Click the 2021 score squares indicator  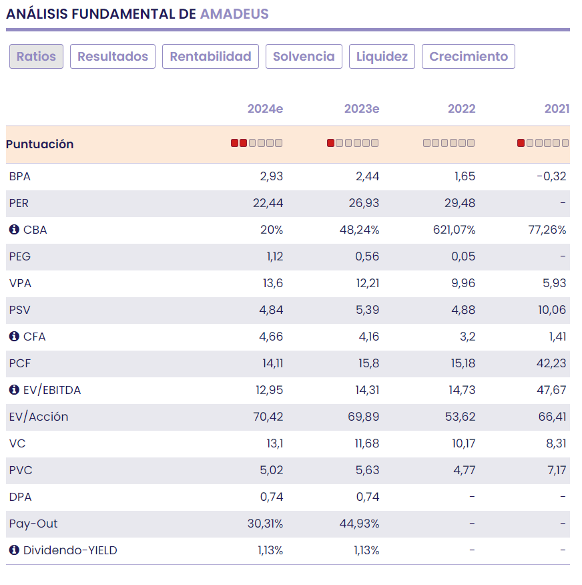tap(543, 143)
